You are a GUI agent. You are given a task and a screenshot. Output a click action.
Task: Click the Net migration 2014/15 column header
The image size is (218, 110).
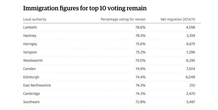(178, 20)
